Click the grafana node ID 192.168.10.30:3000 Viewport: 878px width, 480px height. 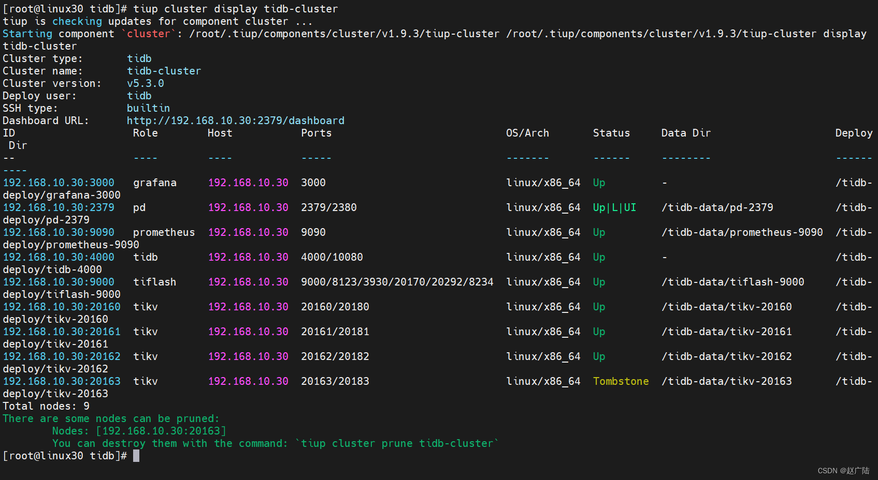[59, 183]
